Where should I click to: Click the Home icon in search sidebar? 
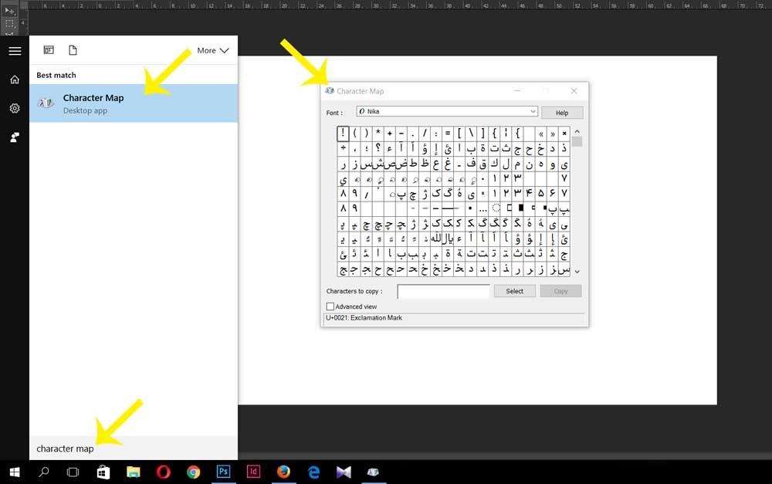14,80
